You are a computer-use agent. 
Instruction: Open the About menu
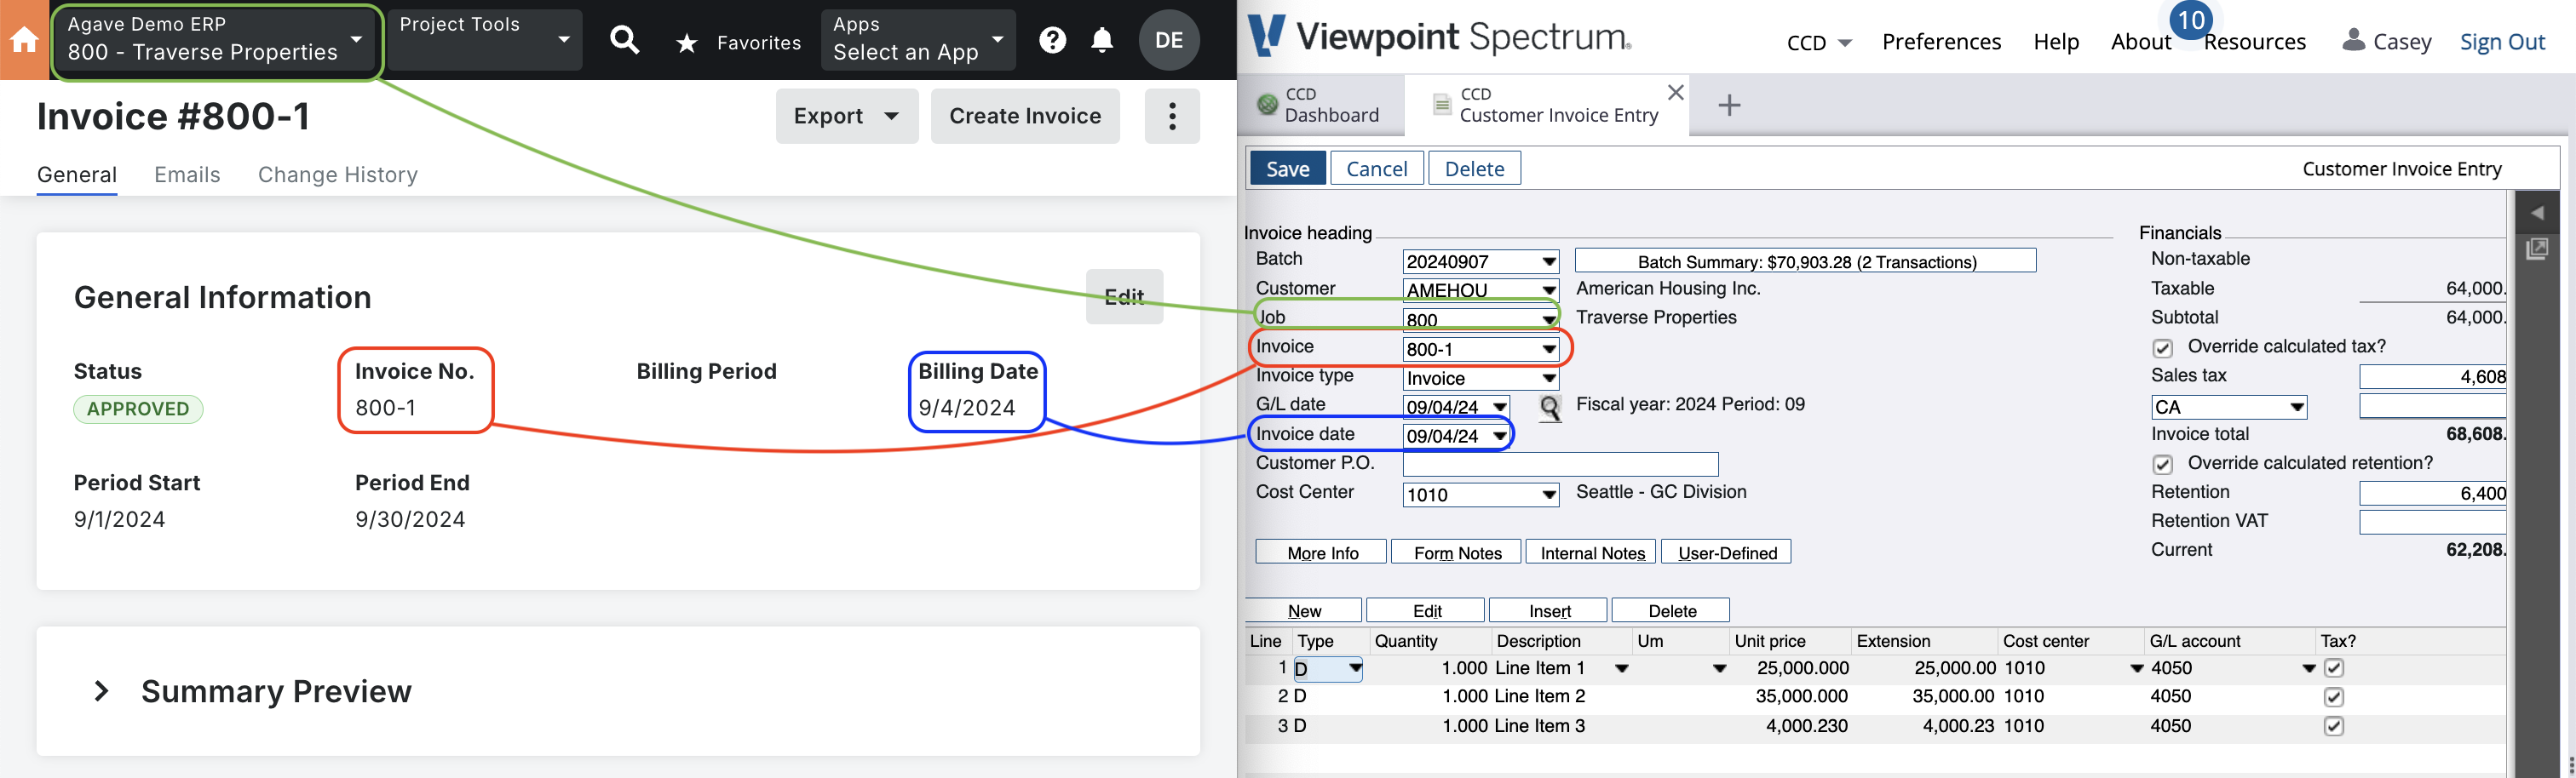[2140, 42]
